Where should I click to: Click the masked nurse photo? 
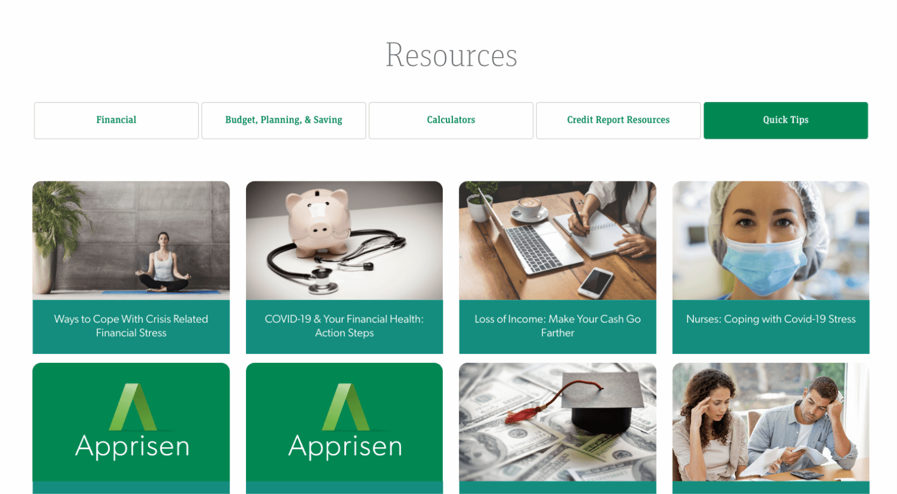(x=771, y=240)
